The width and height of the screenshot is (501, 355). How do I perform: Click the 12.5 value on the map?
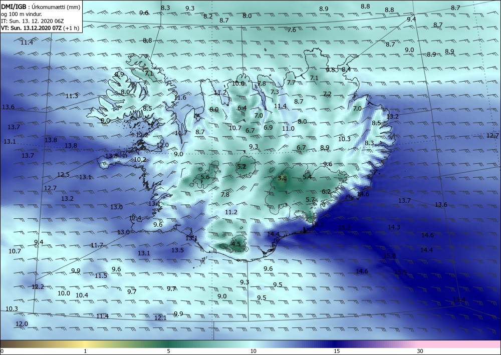[63, 175]
